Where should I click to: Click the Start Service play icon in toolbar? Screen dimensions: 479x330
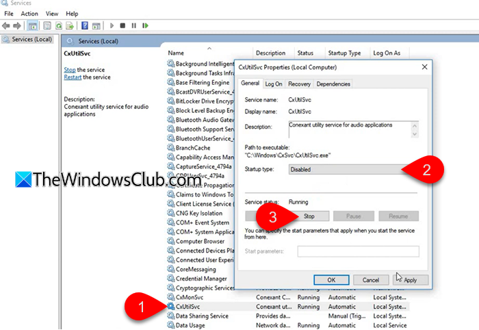click(112, 25)
